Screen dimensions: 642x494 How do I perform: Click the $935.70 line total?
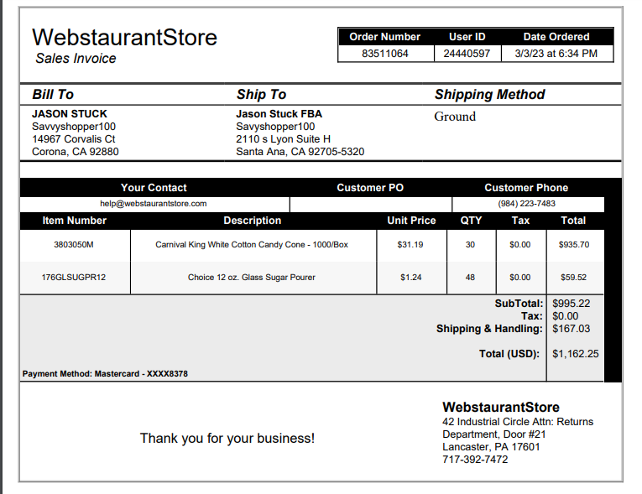(x=574, y=245)
